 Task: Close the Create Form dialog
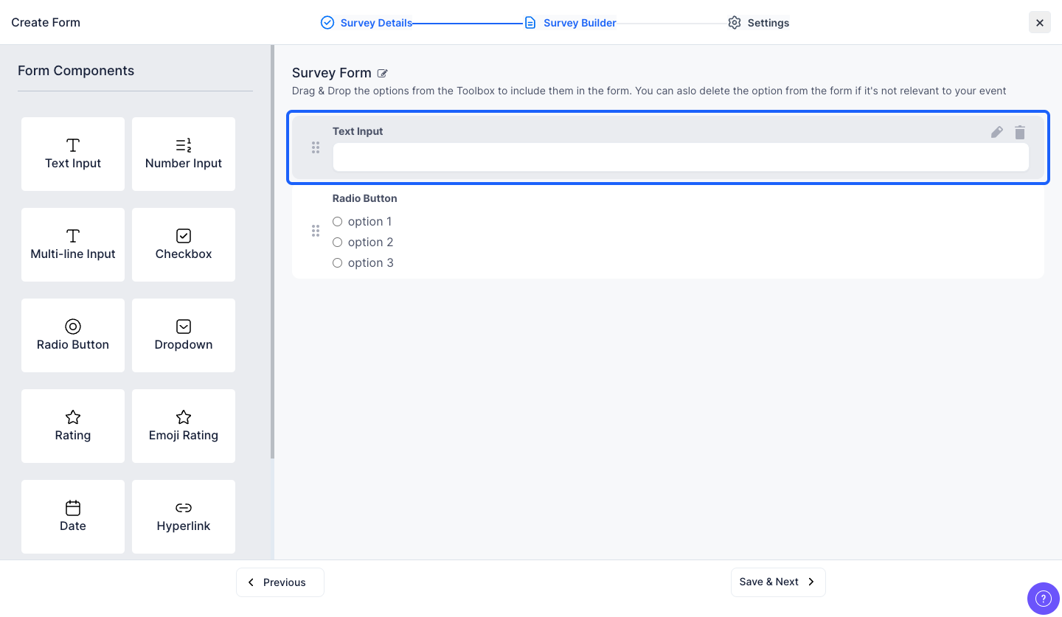point(1040,23)
